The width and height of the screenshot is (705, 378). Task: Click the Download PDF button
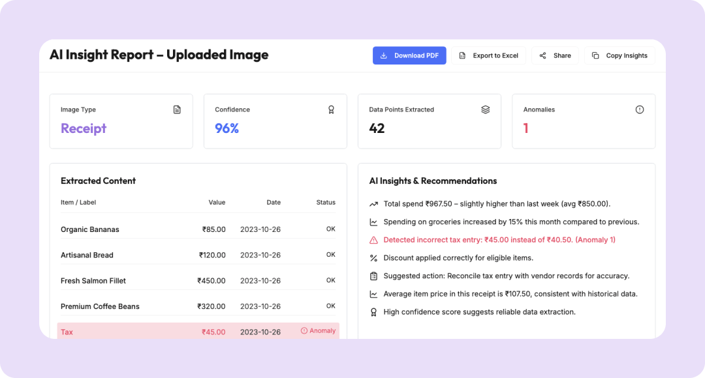click(409, 55)
